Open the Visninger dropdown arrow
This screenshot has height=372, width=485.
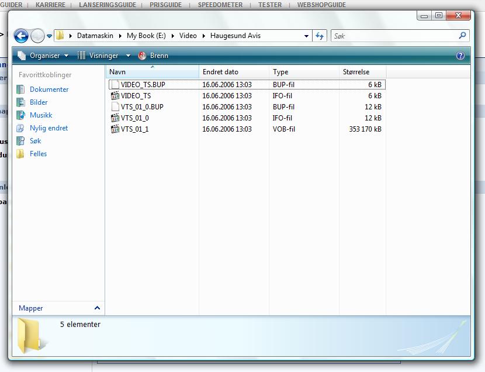128,56
